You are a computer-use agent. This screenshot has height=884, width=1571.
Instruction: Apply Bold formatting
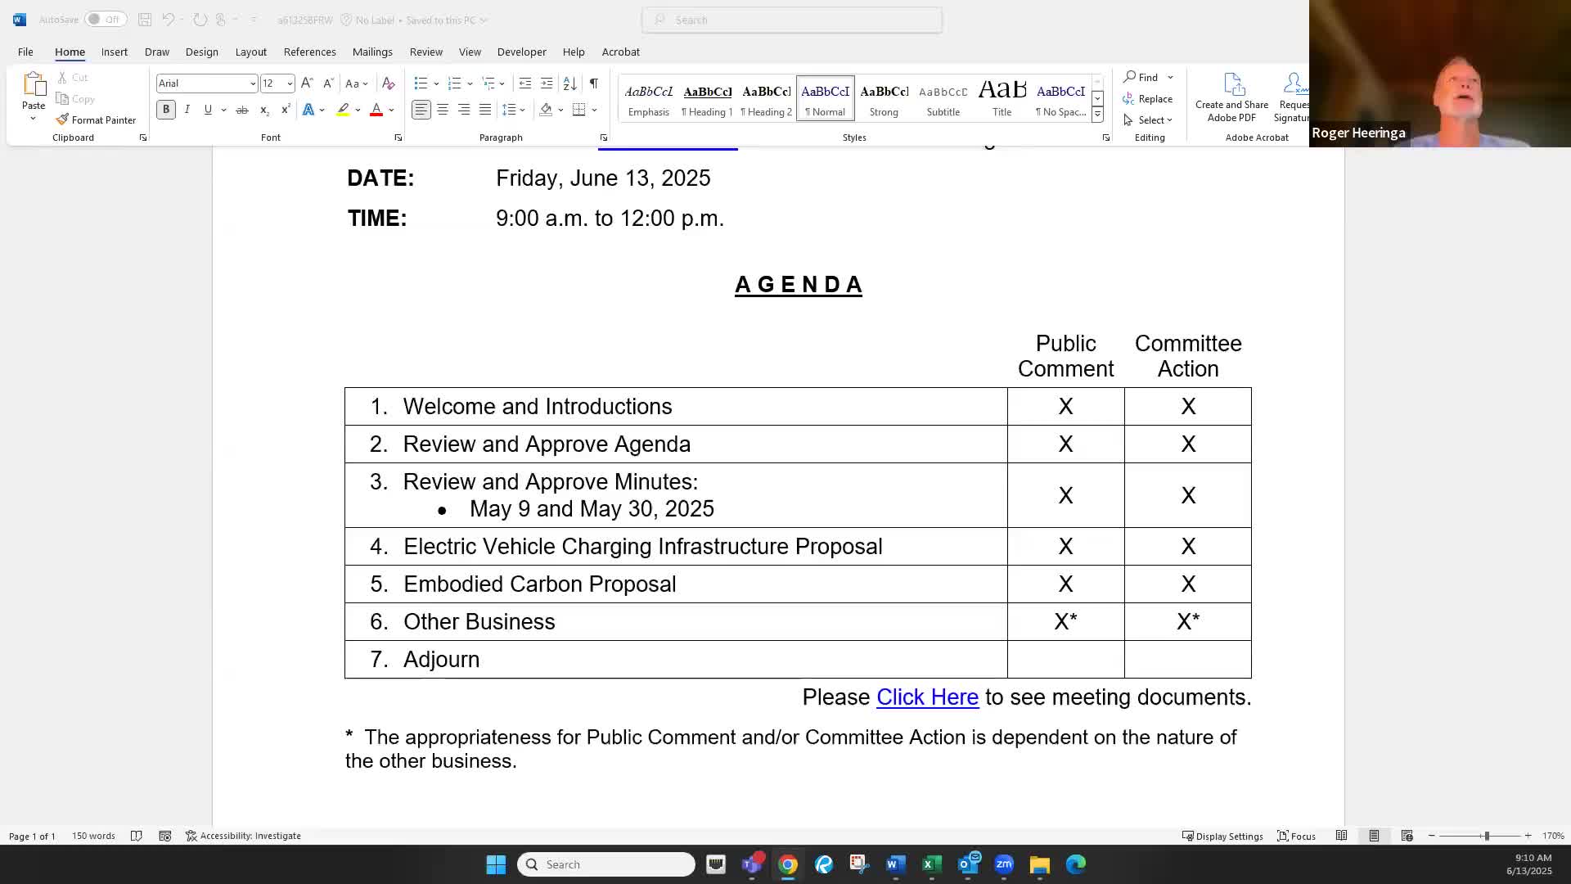[165, 109]
